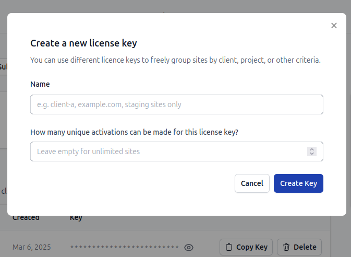351x257 pixels.
Task: Click the activations field stepper arrows
Action: [x=312, y=151]
